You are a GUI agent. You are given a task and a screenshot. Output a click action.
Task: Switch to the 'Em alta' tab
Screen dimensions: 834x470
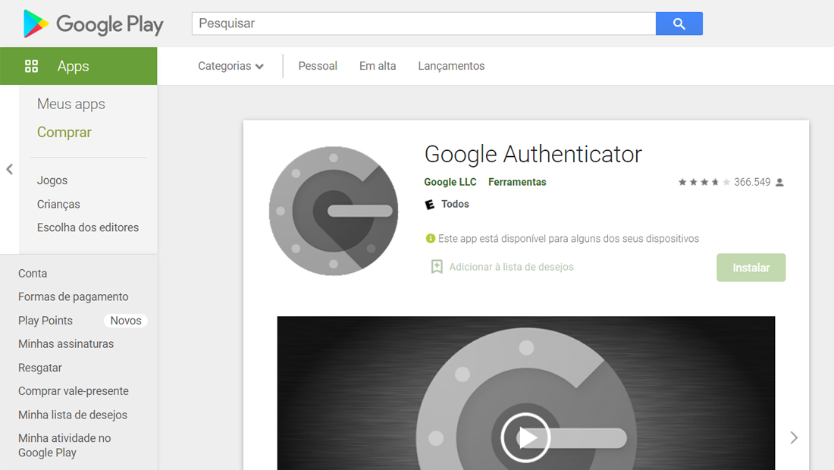378,66
